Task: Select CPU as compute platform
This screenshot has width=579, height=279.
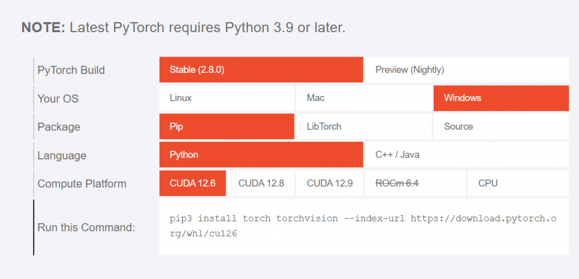Action: (x=517, y=184)
